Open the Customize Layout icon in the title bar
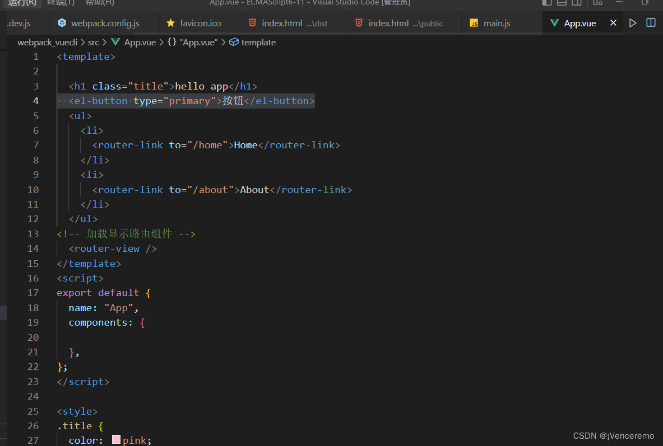This screenshot has width=663, height=446. 597,3
